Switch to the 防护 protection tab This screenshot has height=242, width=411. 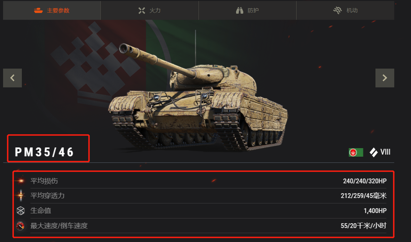(247, 10)
